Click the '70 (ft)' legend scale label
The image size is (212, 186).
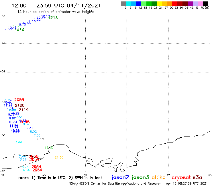205,7
